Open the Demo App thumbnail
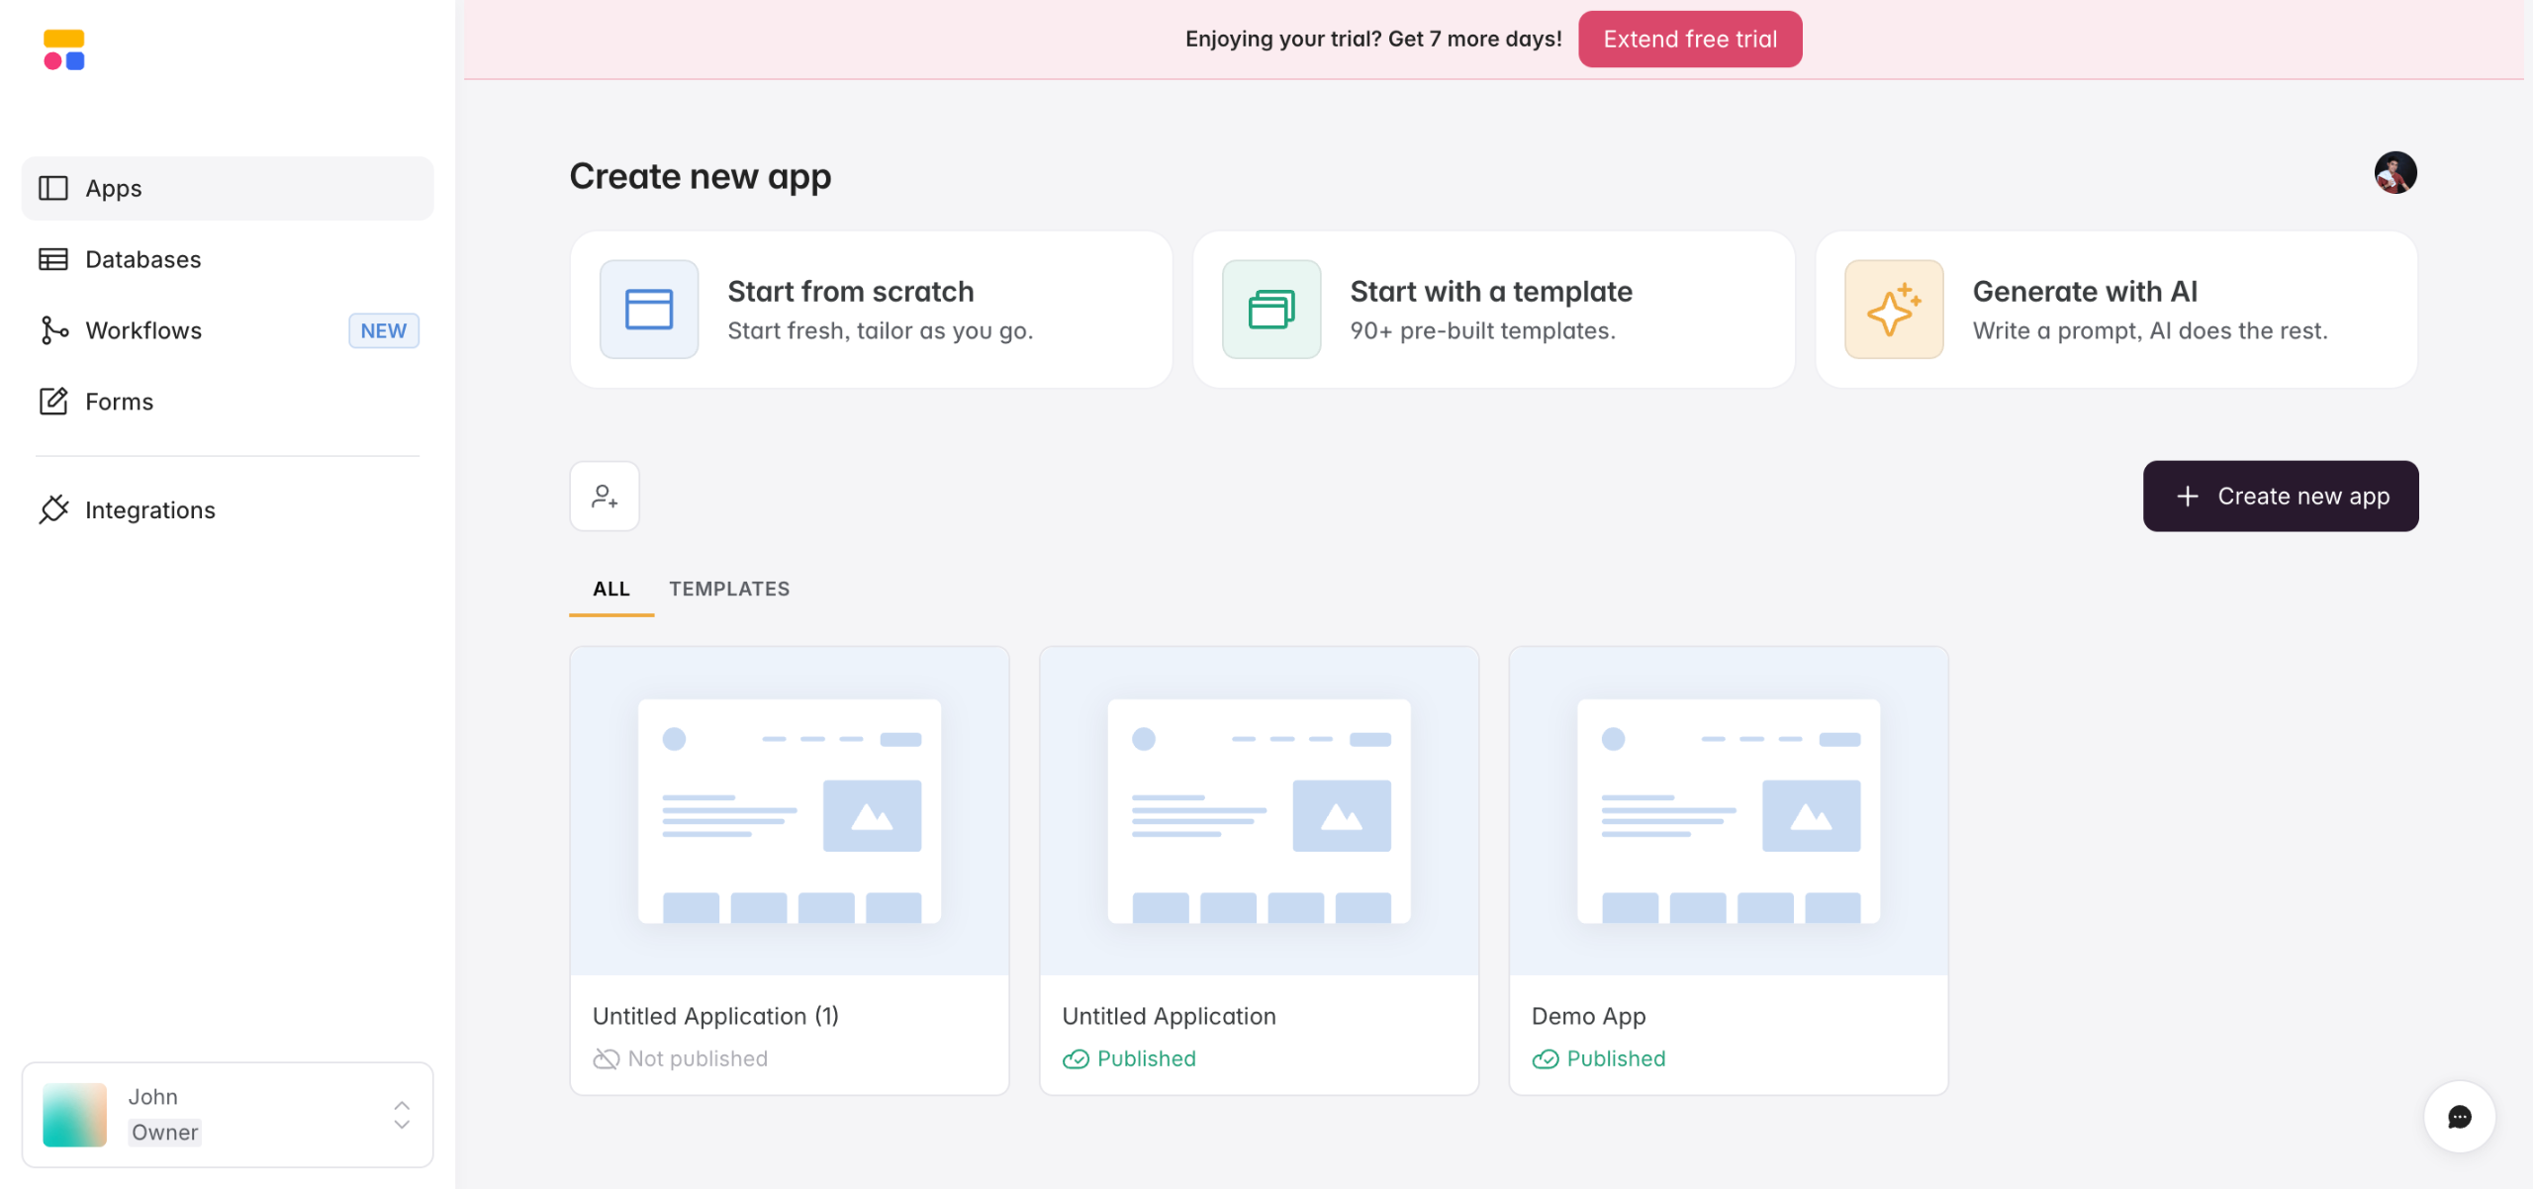2533x1189 pixels. 1728,811
